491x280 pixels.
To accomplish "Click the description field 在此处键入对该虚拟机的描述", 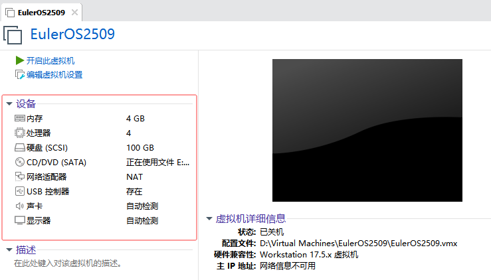I will pyautogui.click(x=68, y=263).
